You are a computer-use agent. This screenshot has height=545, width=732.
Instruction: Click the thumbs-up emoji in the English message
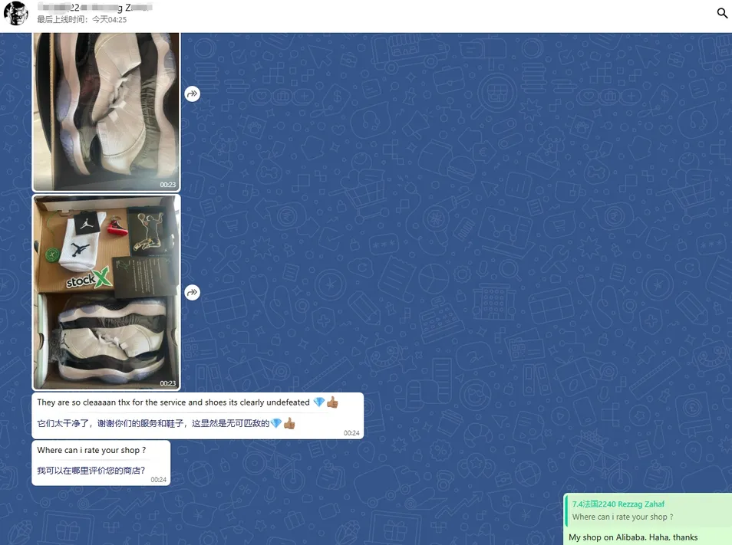click(x=332, y=402)
